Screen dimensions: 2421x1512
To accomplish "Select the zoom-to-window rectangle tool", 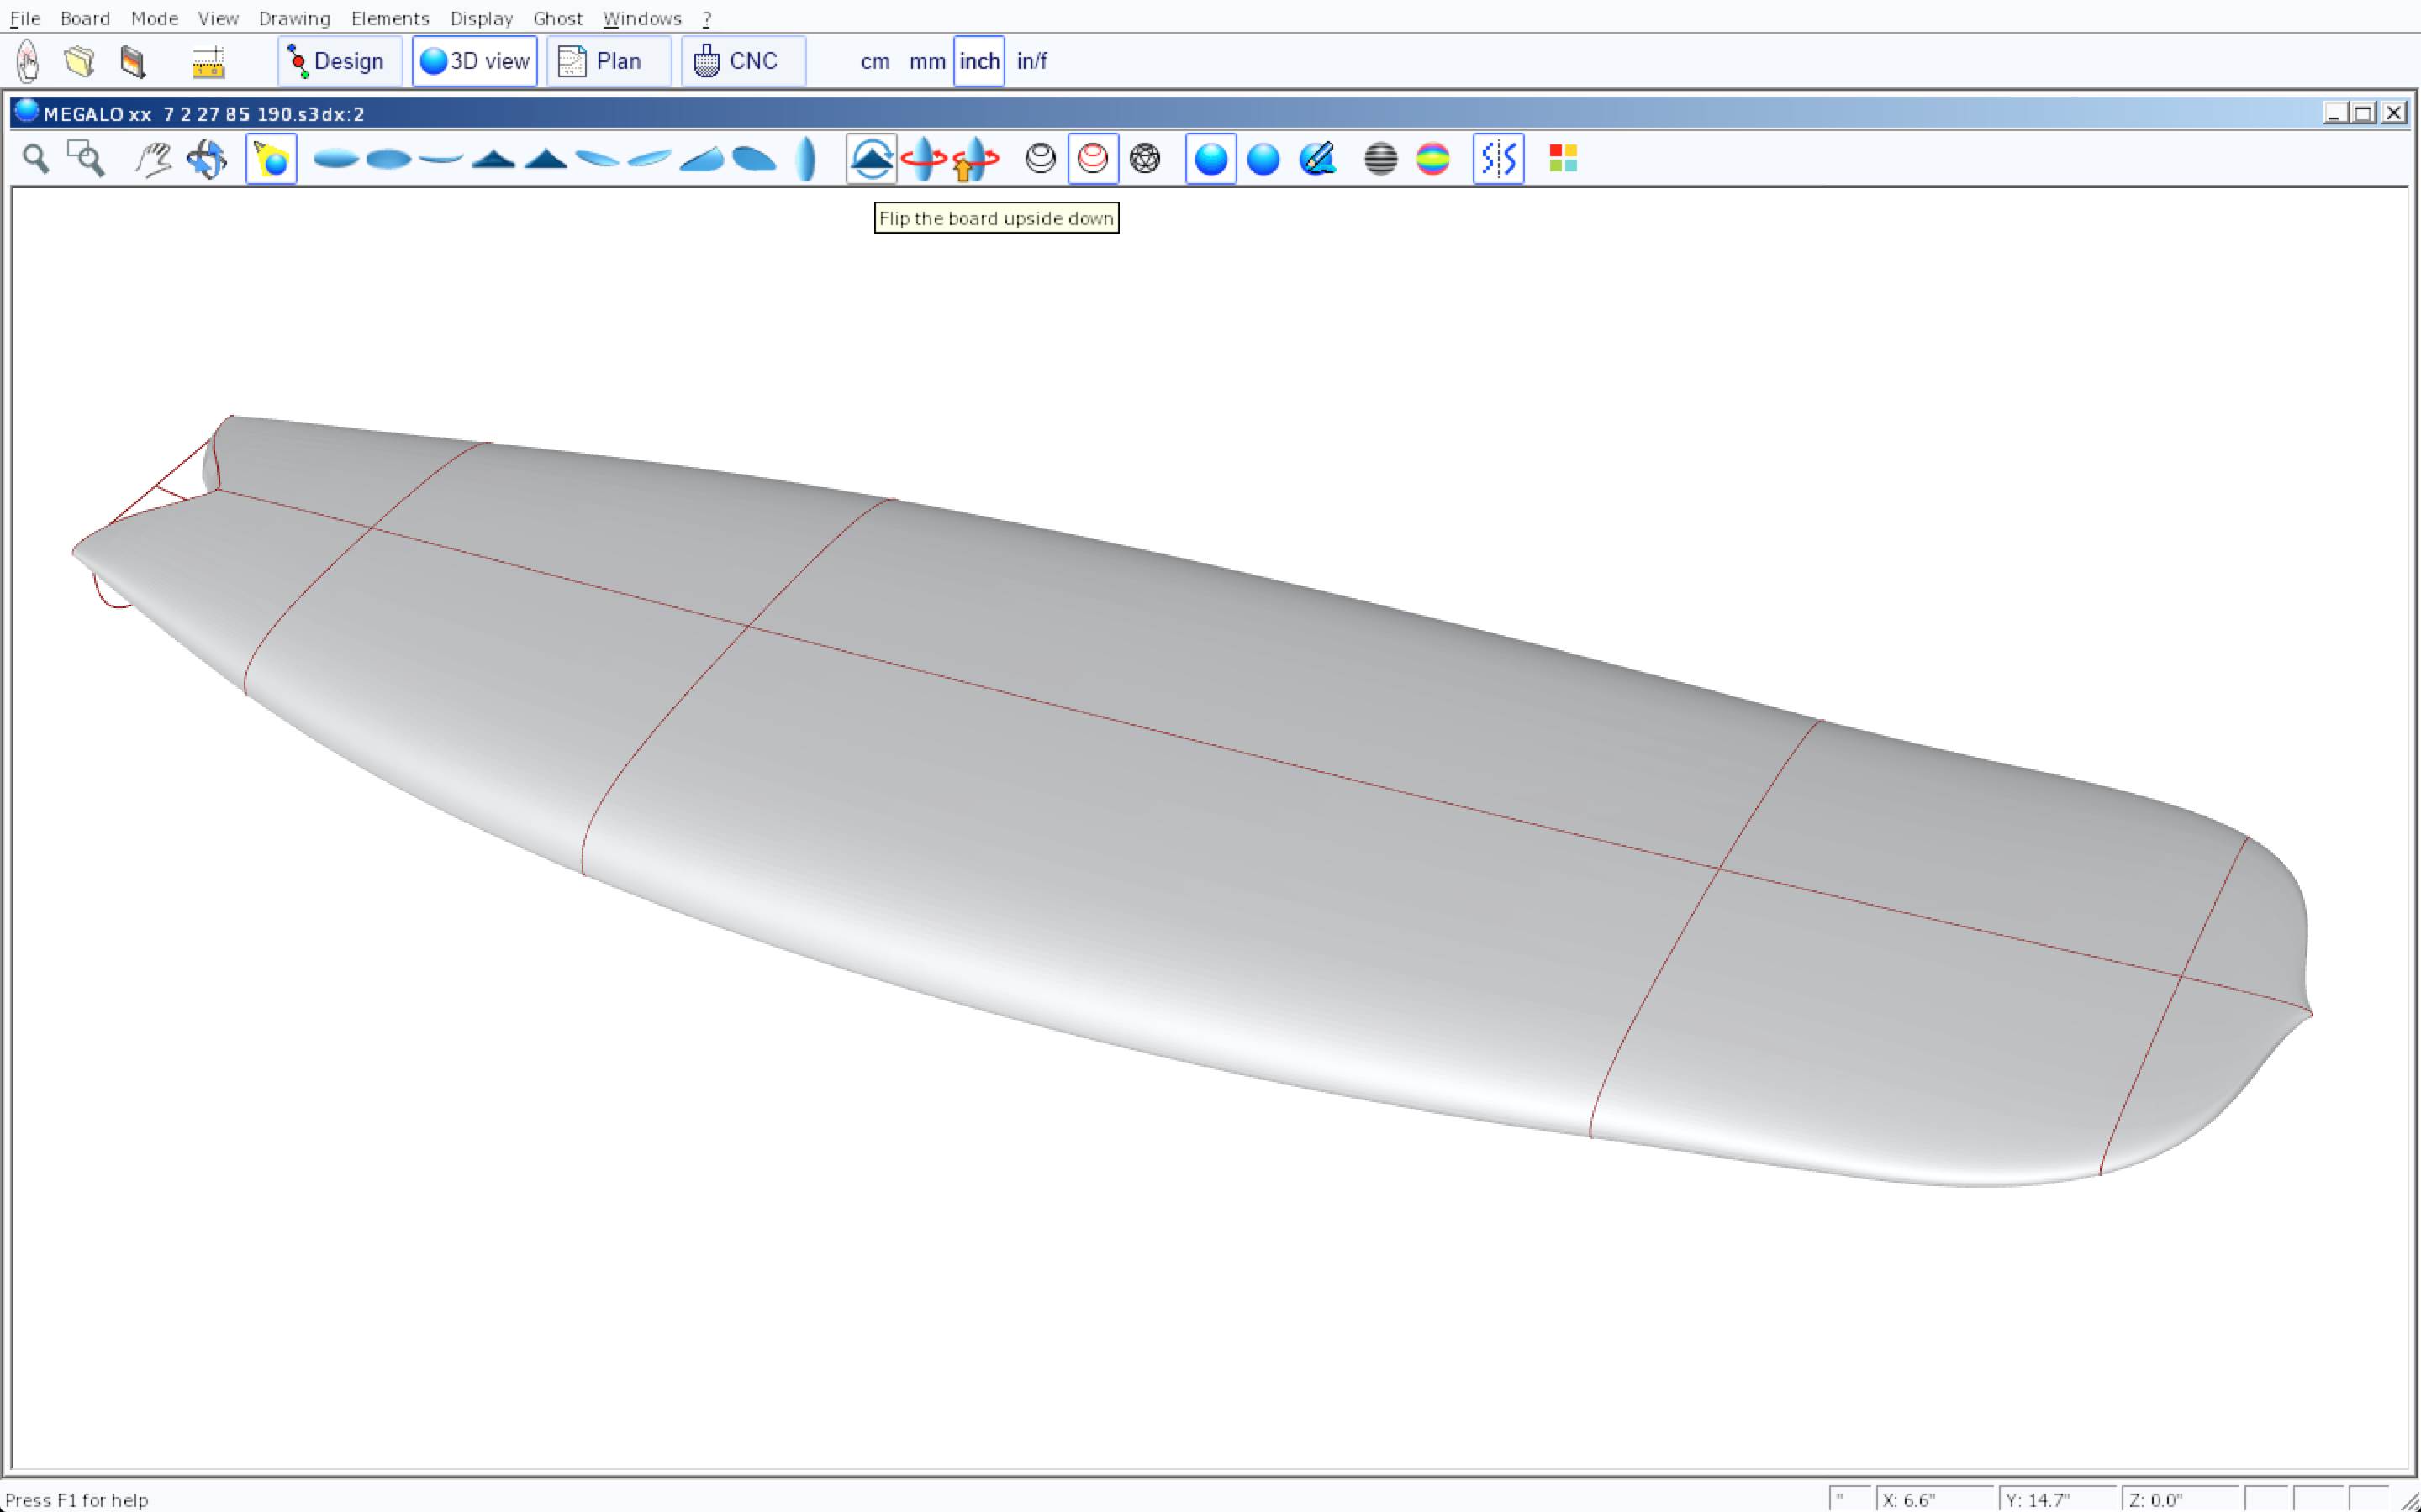I will (x=86, y=159).
